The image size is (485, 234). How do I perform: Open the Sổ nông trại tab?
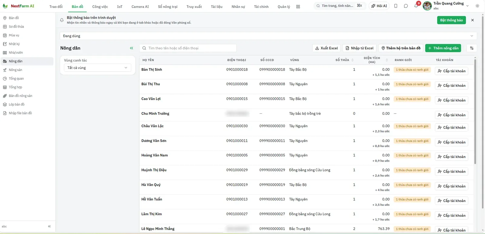pyautogui.click(x=168, y=6)
